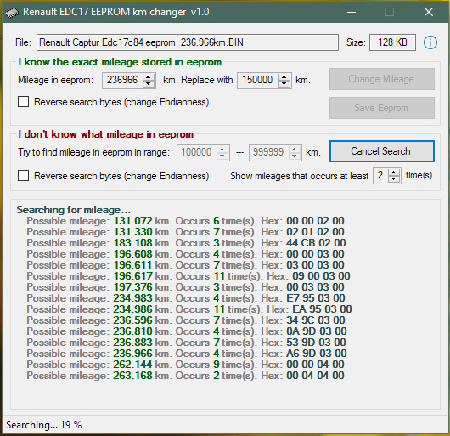Click the 'I know the exact mileage' heading

point(120,62)
